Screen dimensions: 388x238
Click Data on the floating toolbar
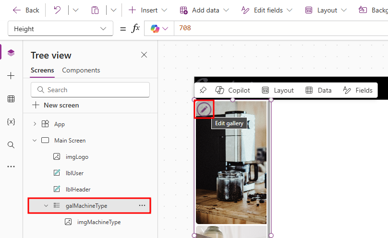pos(318,90)
